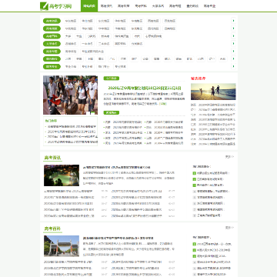This screenshot has width=277, height=277.
Task: Expand the last category row's green arrow
Action: 234,66
